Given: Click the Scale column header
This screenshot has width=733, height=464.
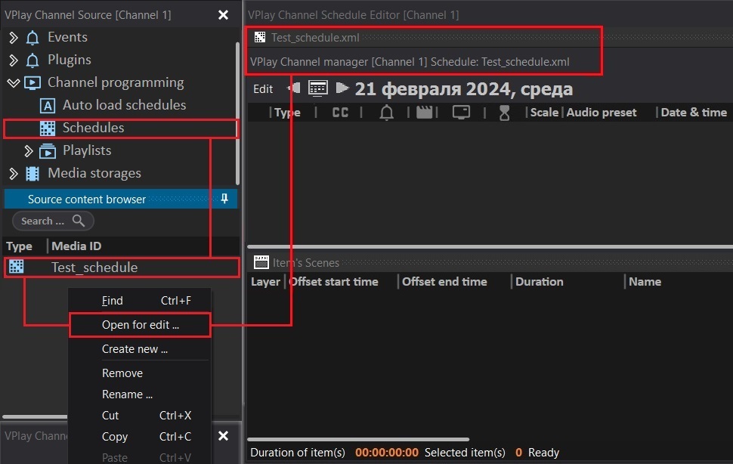Looking at the screenshot, I should [x=544, y=113].
